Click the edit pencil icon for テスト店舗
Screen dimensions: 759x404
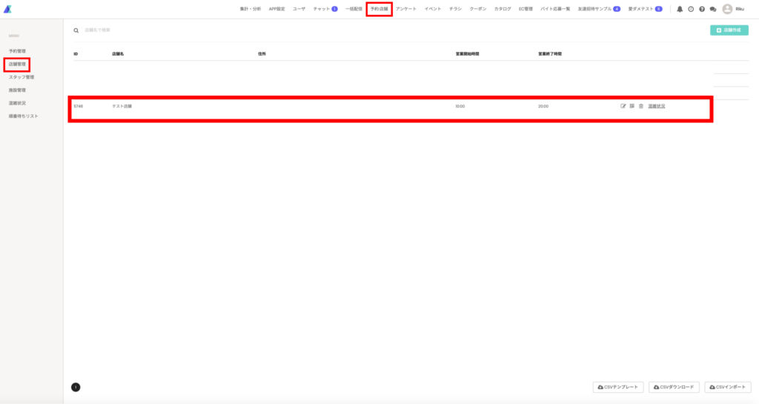(x=623, y=106)
